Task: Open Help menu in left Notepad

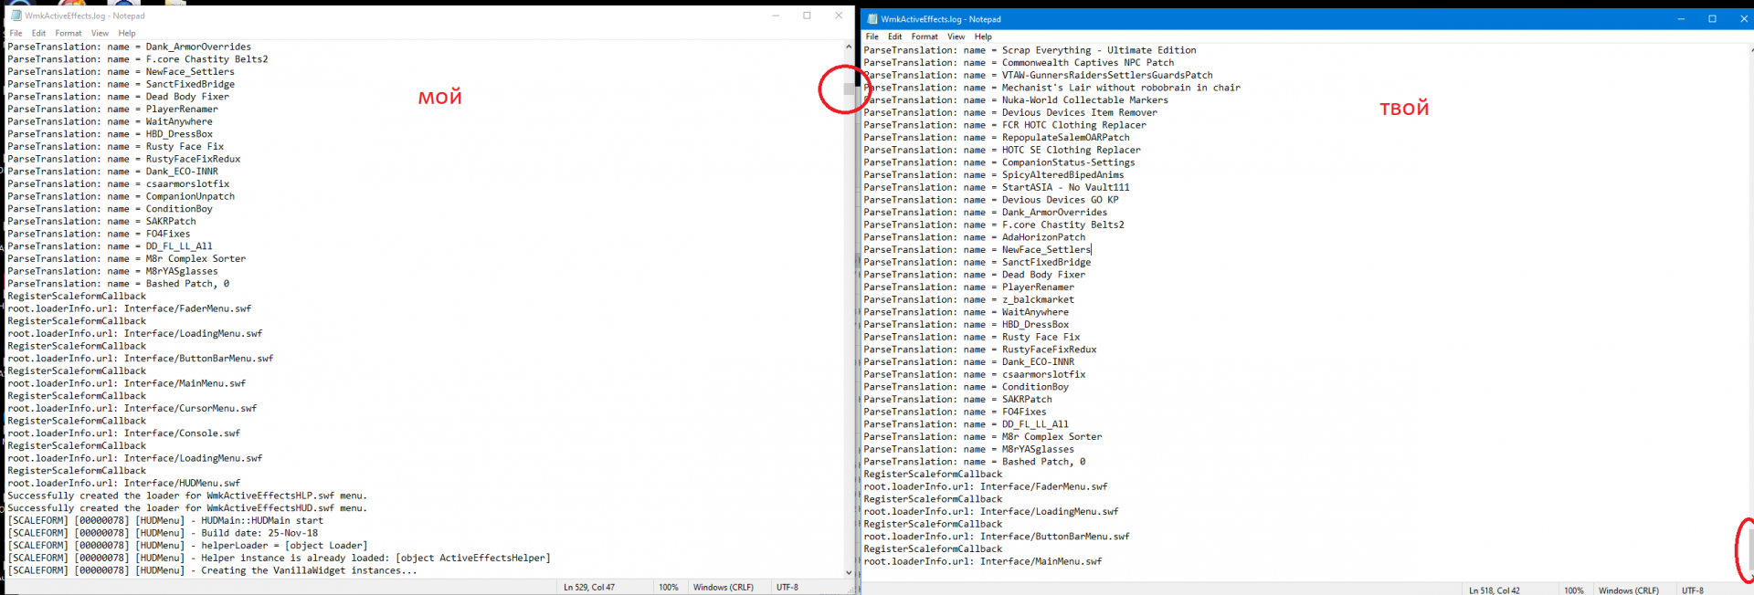Action: pyautogui.click(x=127, y=33)
